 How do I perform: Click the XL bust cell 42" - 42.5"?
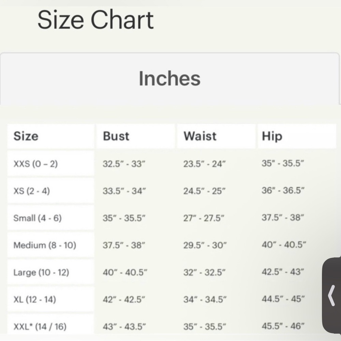[x=124, y=299]
